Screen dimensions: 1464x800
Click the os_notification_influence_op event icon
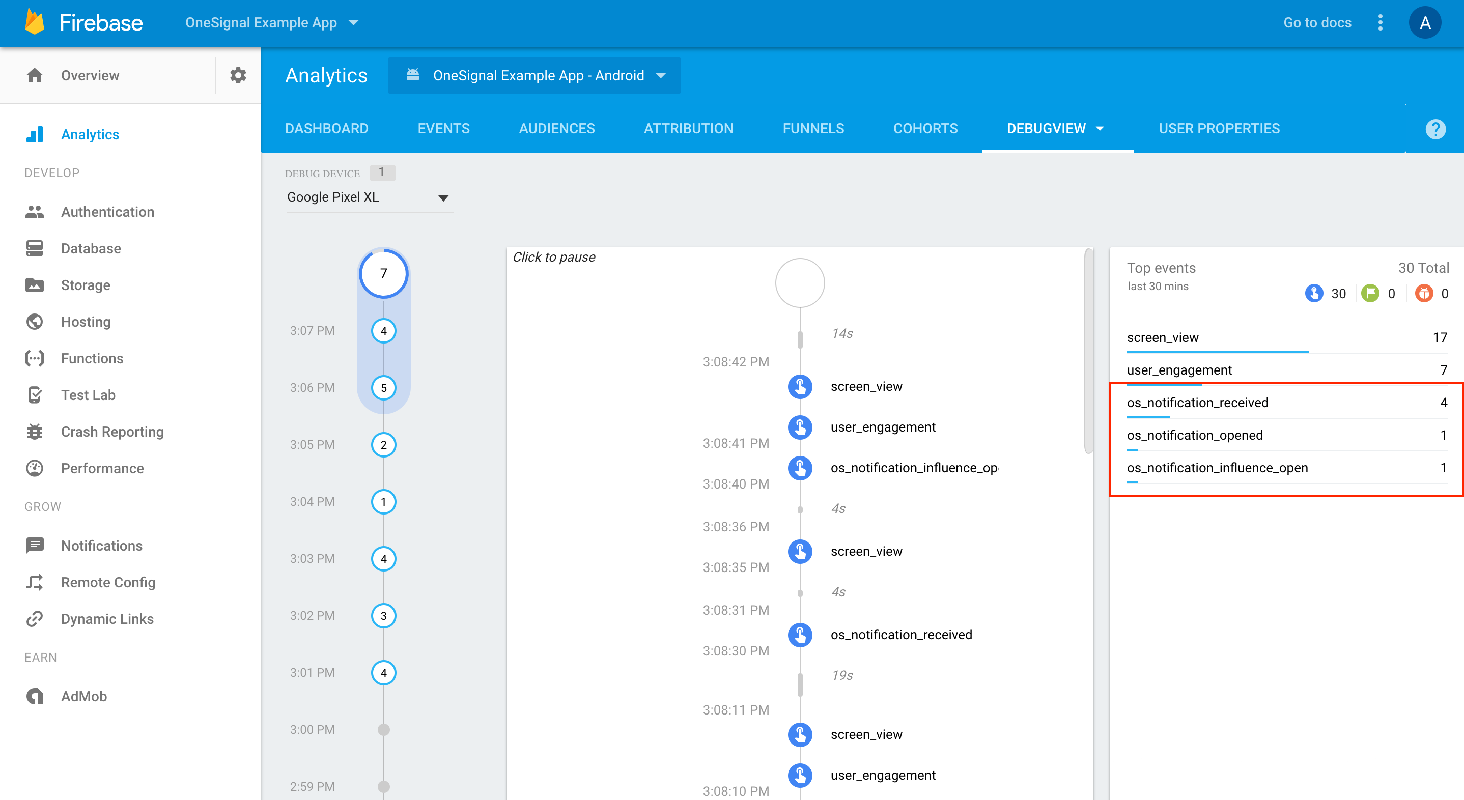(x=800, y=468)
